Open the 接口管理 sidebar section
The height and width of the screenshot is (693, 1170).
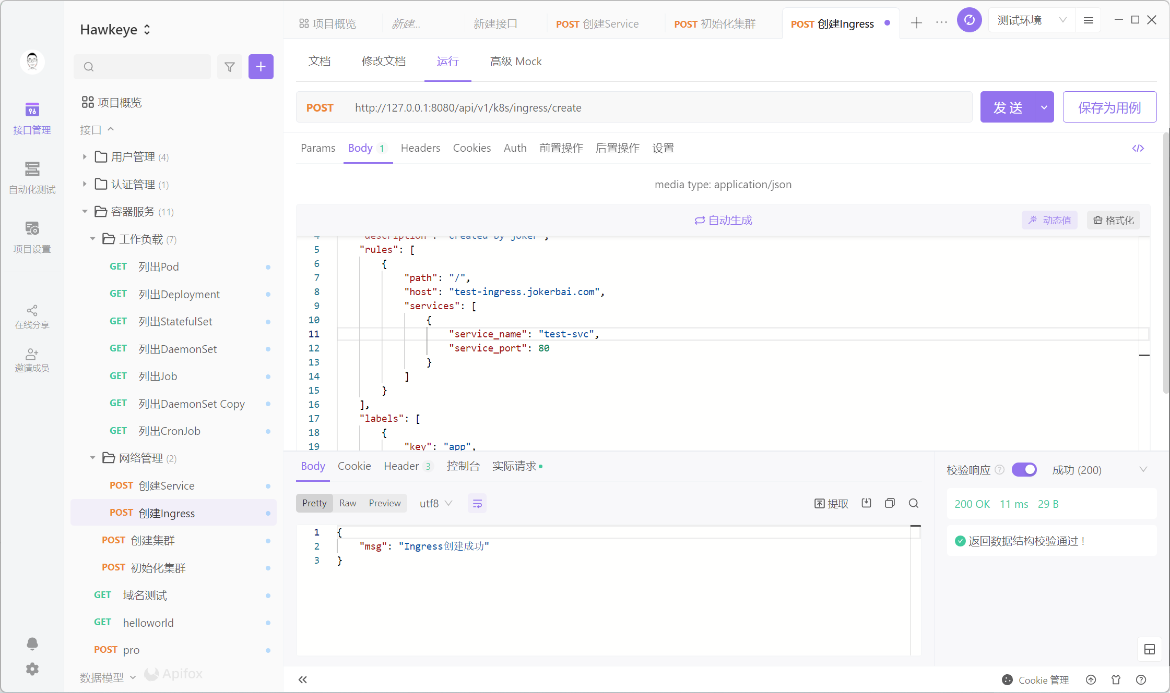(32, 119)
